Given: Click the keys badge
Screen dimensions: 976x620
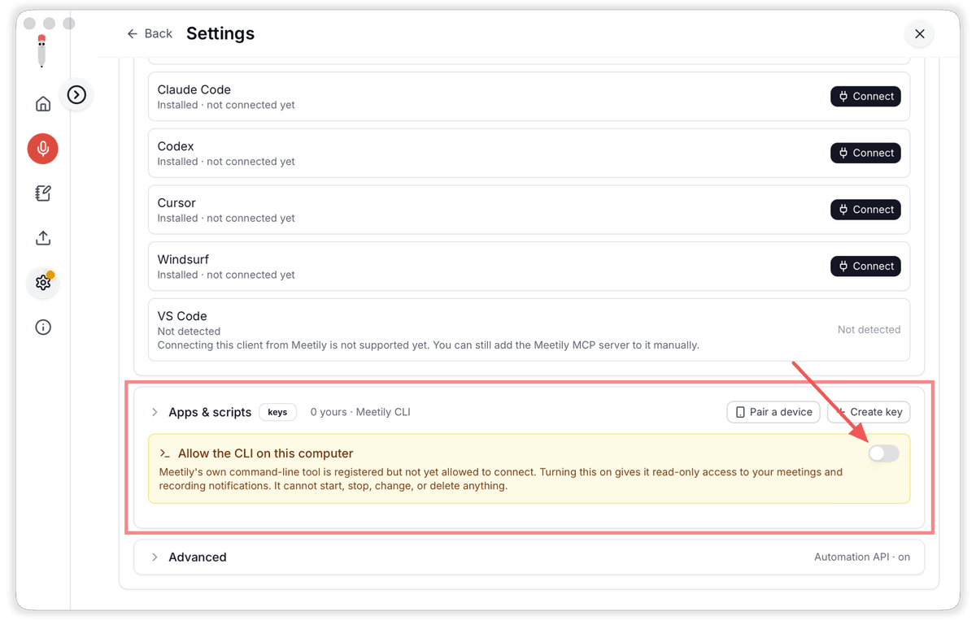Looking at the screenshot, I should tap(277, 412).
